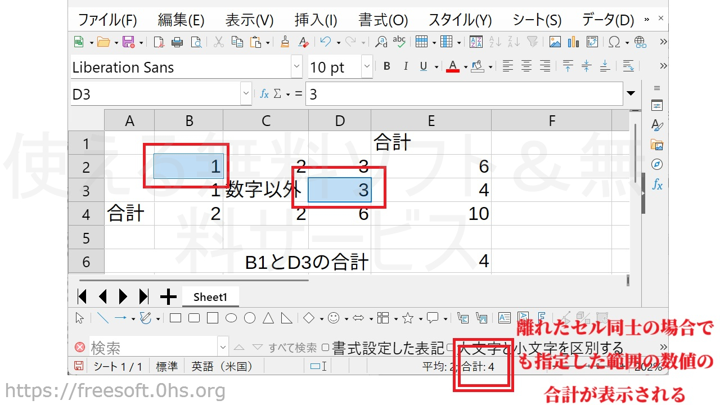Click the Sort Ascending AZ icon
The width and height of the screenshot is (720, 405).
[495, 42]
